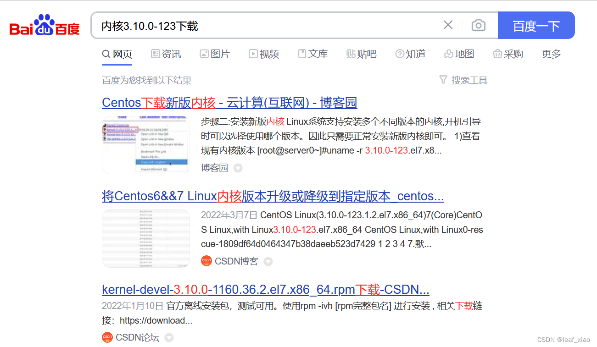Open result Centos下载新版内核 - 博客园
597x347 pixels.
pyautogui.click(x=229, y=103)
